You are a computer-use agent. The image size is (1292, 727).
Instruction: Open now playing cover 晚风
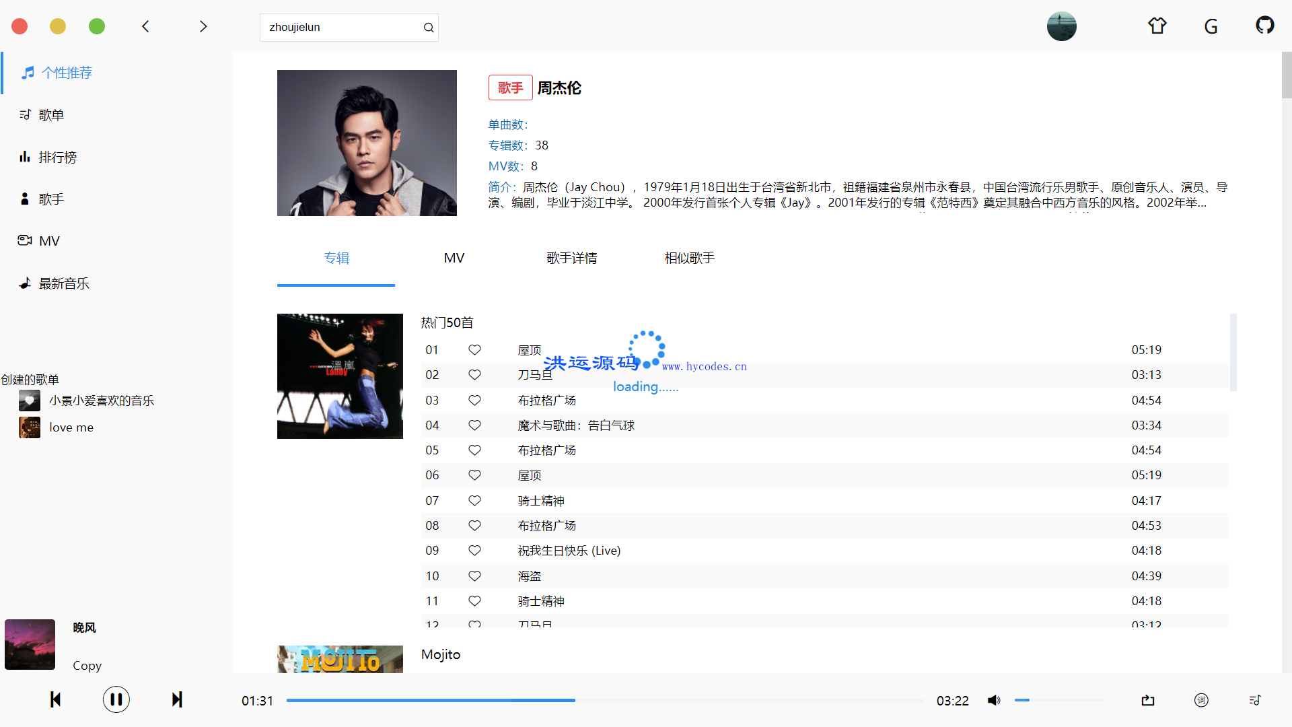pyautogui.click(x=30, y=645)
